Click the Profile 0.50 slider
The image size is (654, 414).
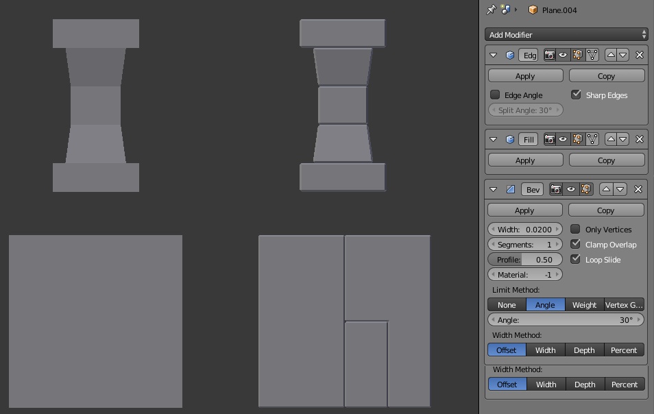525,259
